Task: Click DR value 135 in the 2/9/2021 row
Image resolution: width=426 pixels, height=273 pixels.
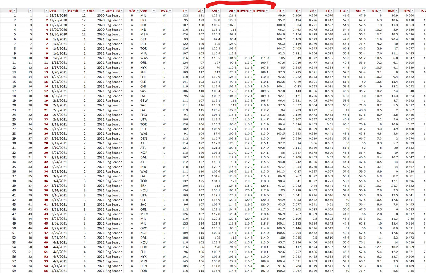Action: (229, 119)
